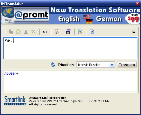Click the Clear text notepad icon
This screenshot has height=115, width=141.
tap(57, 32)
